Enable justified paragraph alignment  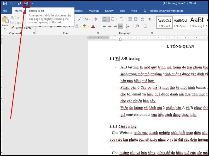120,26
